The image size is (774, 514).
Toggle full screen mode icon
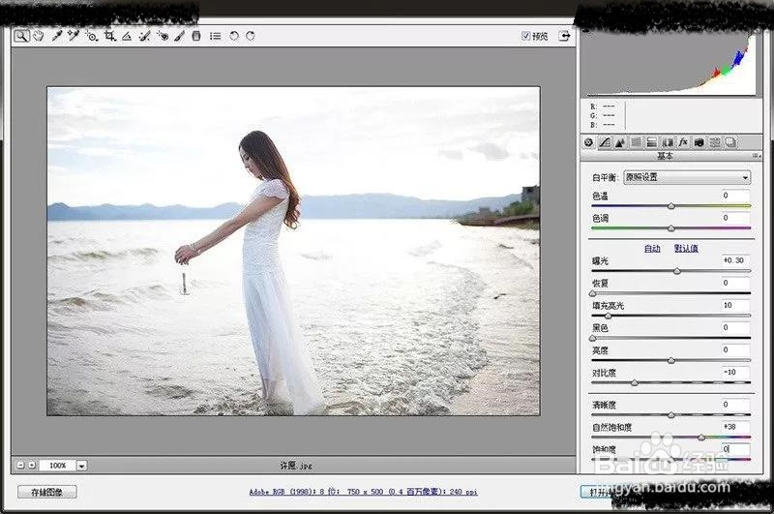pos(565,36)
